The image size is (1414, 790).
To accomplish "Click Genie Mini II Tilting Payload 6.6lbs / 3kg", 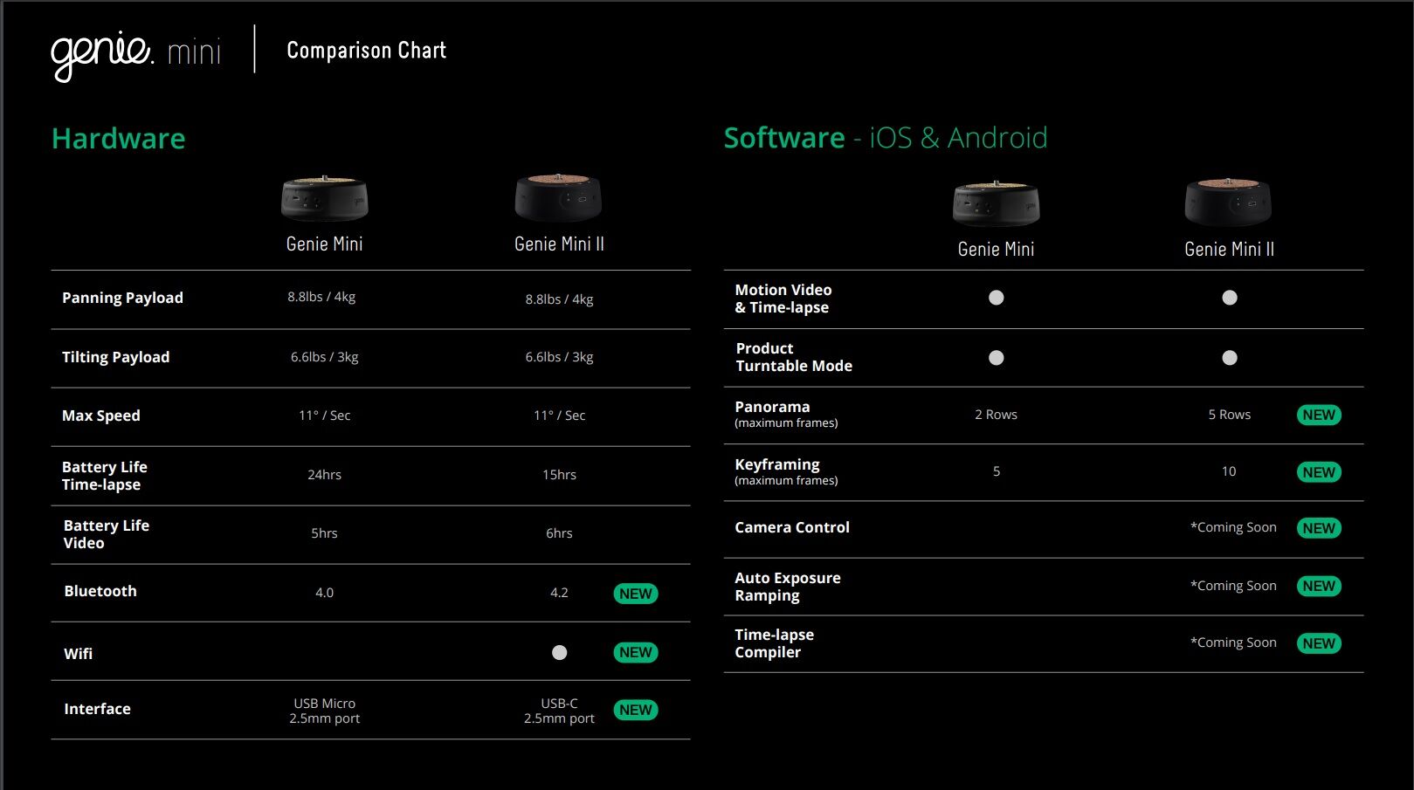I will [559, 357].
